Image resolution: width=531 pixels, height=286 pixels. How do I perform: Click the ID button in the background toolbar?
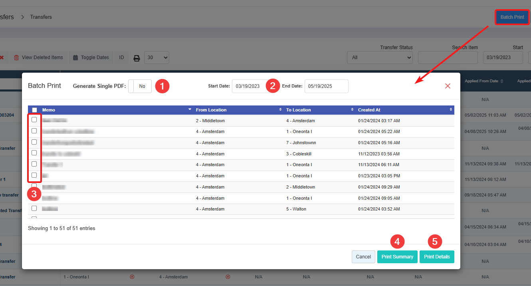121,58
